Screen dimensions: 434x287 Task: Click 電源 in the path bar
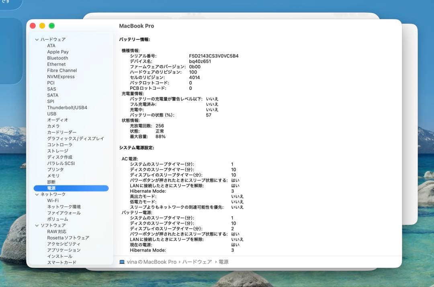[x=224, y=262]
